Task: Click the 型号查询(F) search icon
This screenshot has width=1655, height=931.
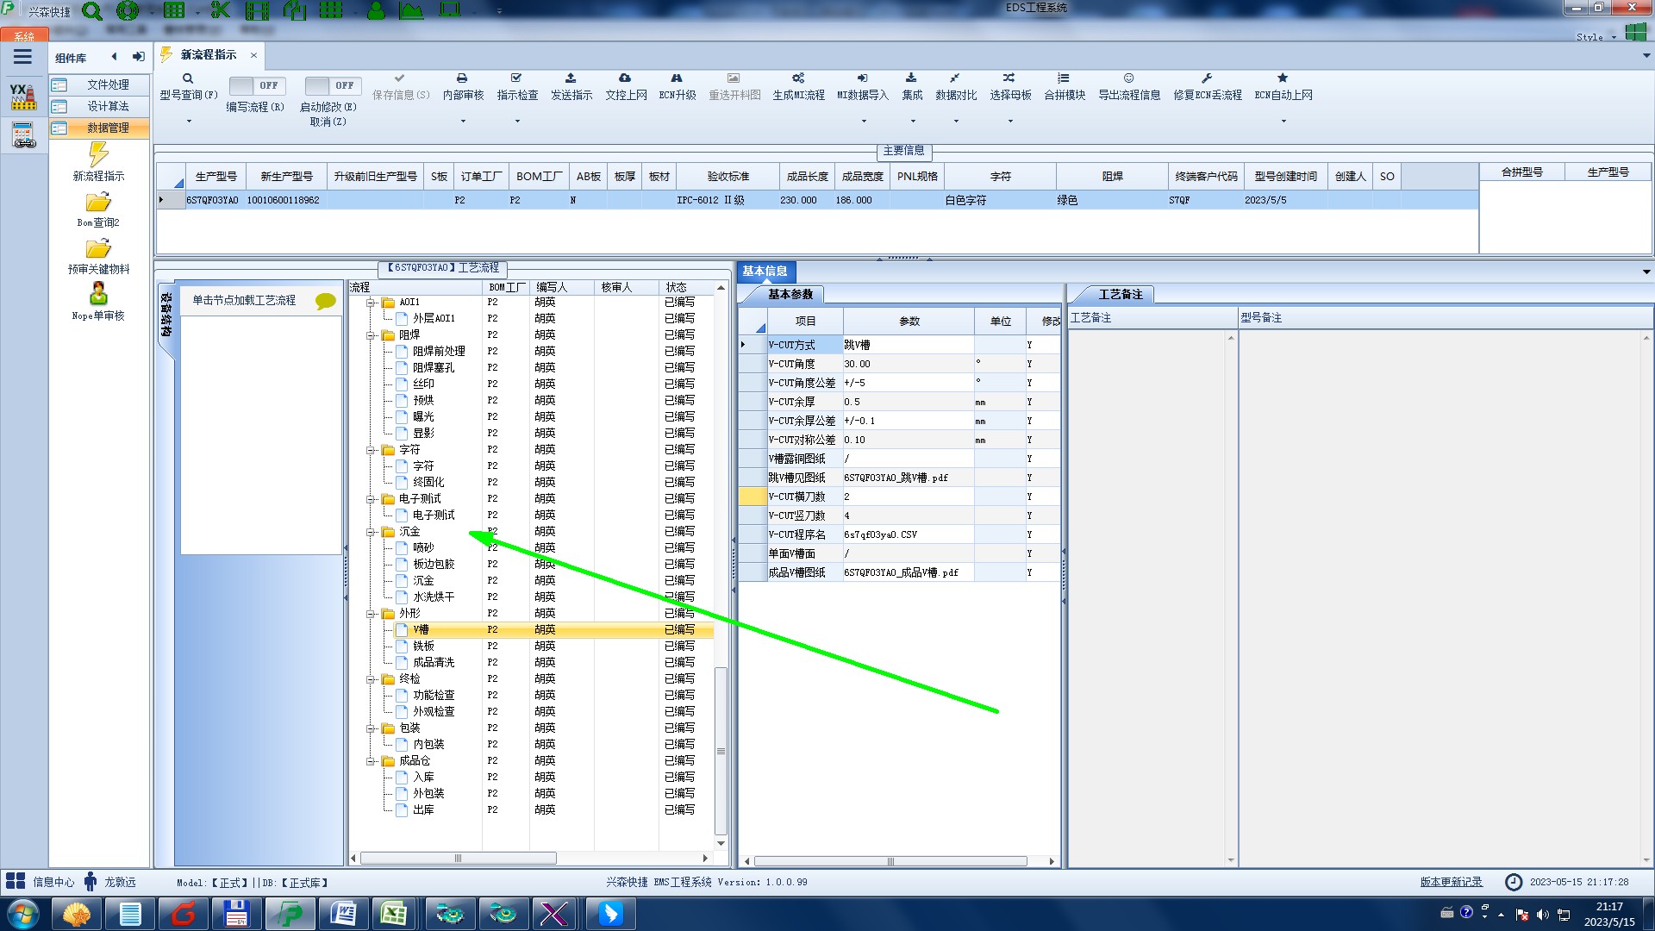Action: 188,78
